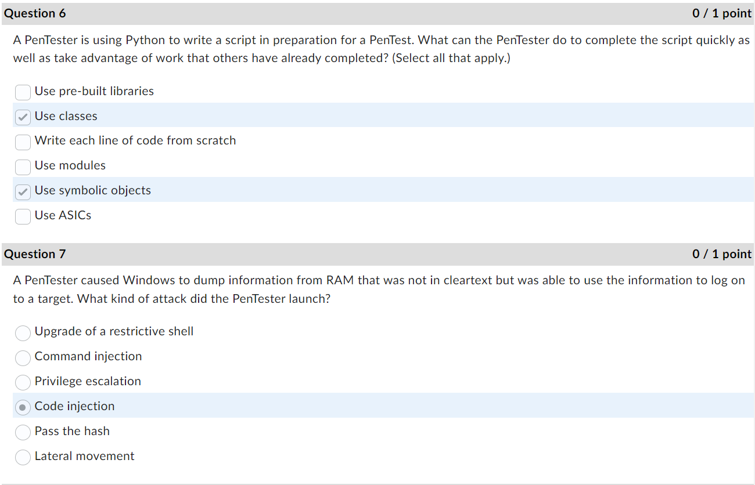Check the 'Use pre-built libraries' checkbox
The width and height of the screenshot is (755, 485).
pos(23,92)
